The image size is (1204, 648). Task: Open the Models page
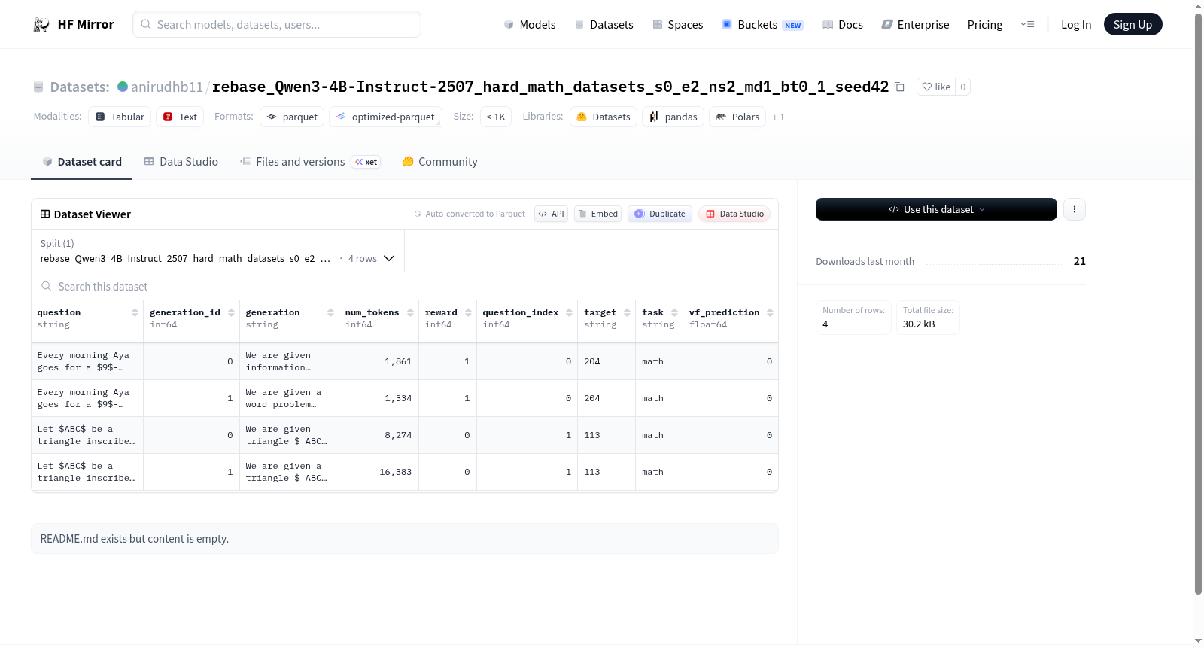coord(530,25)
